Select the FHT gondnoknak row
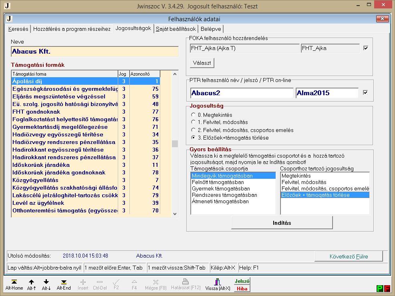Image resolution: width=395 pixels, height=296 pixels. pyautogui.click(x=86, y=112)
